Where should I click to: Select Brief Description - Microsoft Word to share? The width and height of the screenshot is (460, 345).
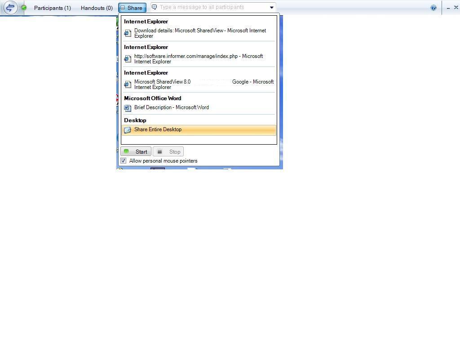coord(171,107)
